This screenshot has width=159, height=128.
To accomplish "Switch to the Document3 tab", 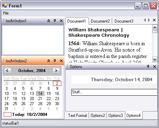I will point(124,21).
